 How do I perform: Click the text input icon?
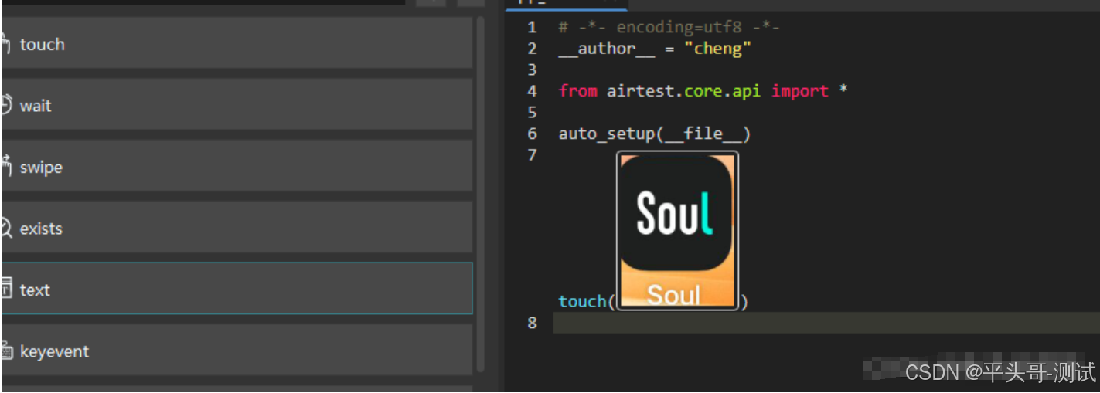coord(6,290)
